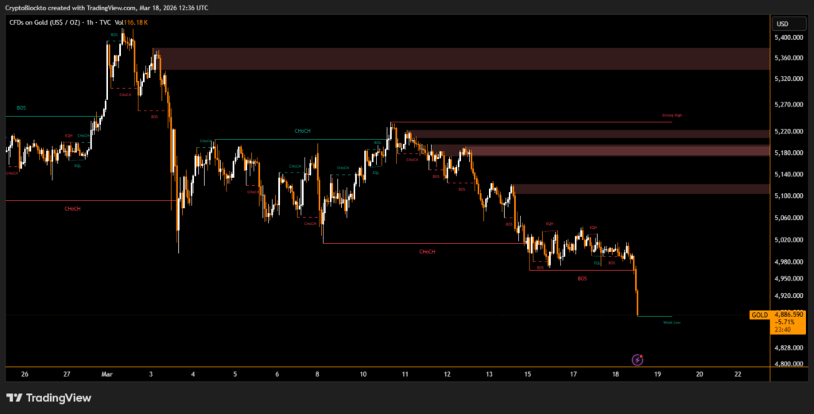The image size is (814, 414).
Task: Click the green BOS label at far left
Action: (21, 107)
